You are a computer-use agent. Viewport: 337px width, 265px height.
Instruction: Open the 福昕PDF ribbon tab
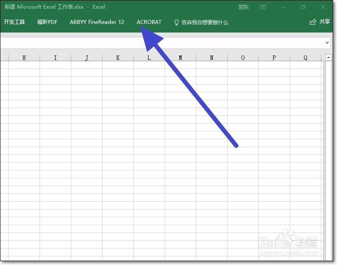(47, 22)
